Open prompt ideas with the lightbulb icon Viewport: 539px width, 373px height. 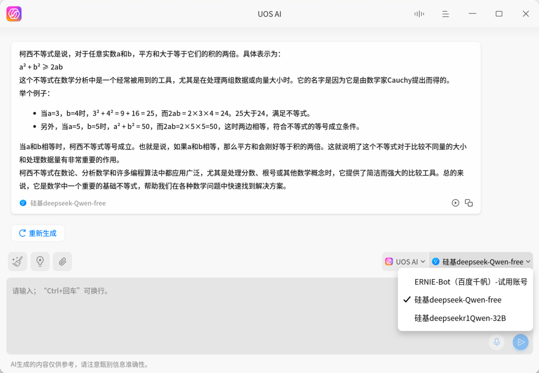[x=40, y=261]
